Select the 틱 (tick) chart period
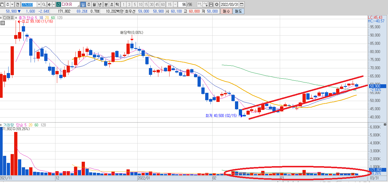 coord(117,4)
